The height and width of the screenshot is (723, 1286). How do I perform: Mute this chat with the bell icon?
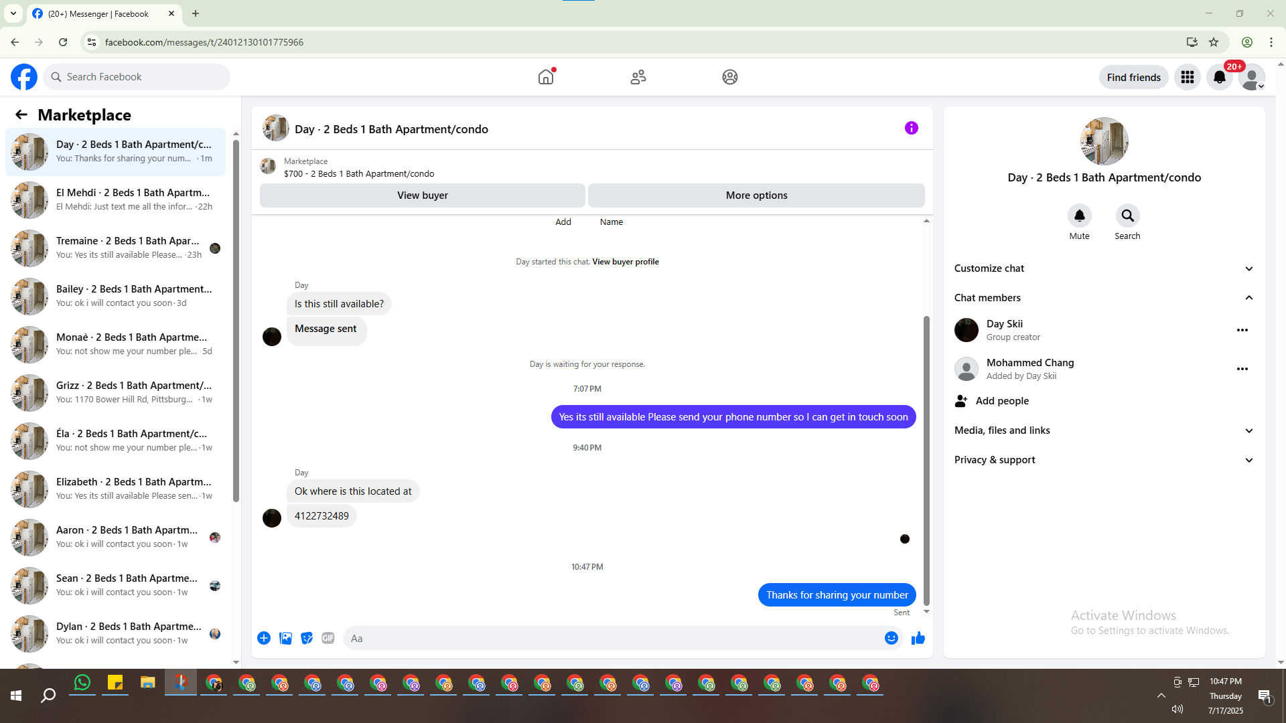pos(1080,216)
